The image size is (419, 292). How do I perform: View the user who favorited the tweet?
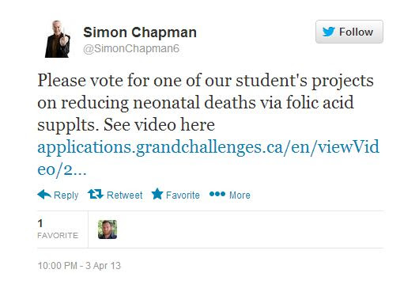pyautogui.click(x=108, y=229)
